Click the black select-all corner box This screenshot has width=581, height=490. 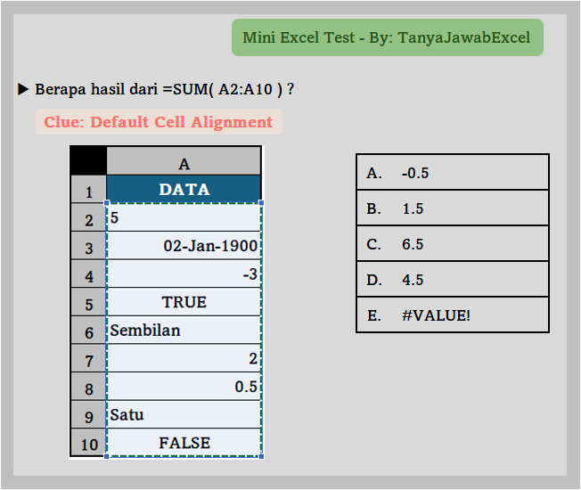pyautogui.click(x=88, y=160)
